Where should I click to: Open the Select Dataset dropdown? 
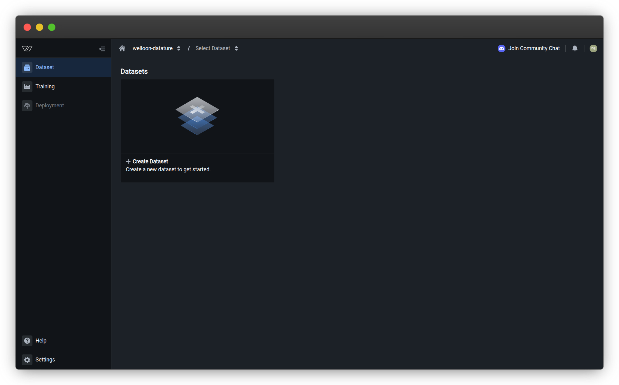tap(212, 48)
